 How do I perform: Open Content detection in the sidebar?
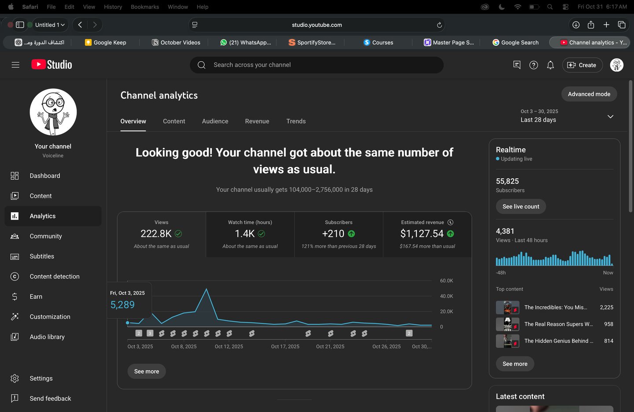(x=53, y=276)
